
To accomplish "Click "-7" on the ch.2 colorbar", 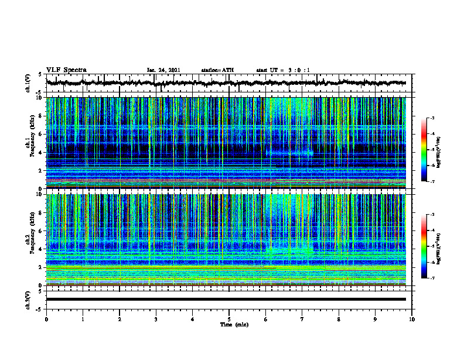I will (432, 278).
